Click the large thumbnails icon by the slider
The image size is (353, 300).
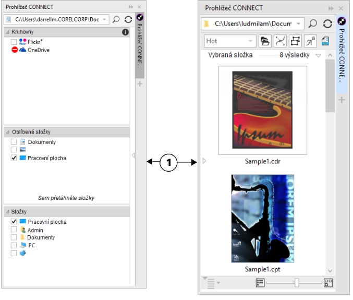[x=328, y=283]
